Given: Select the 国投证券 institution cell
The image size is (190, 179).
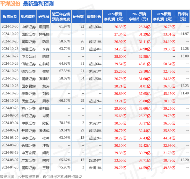Looking at the screenshot, I should point(29,34).
